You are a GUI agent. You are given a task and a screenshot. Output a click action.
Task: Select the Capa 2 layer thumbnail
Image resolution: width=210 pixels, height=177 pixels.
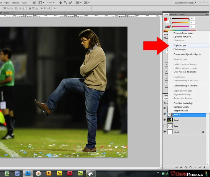click(x=170, y=120)
